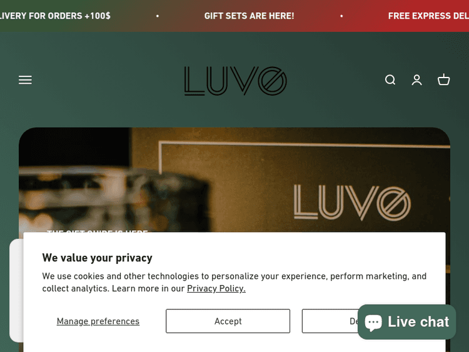469x352 pixels.
Task: Click the beige LUVO logo in hero image
Action: tap(352, 203)
